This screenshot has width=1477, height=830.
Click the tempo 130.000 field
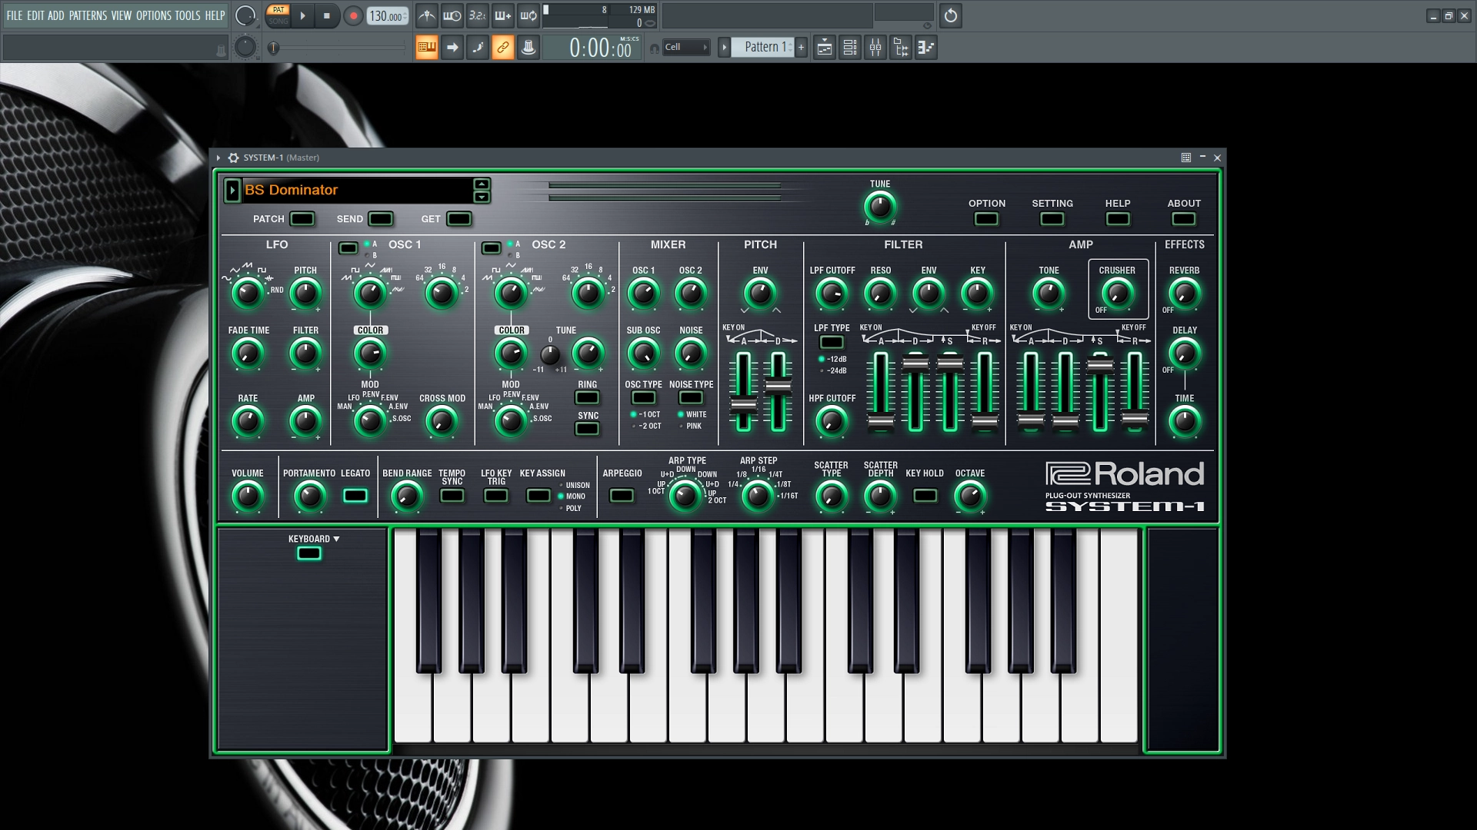(x=388, y=16)
